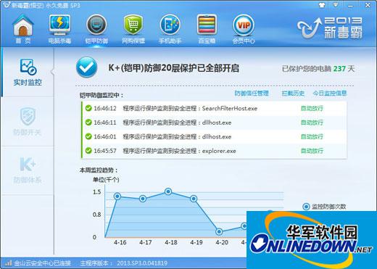Open 防御信任管理 link
The height and width of the screenshot is (269, 377).
(x=252, y=94)
